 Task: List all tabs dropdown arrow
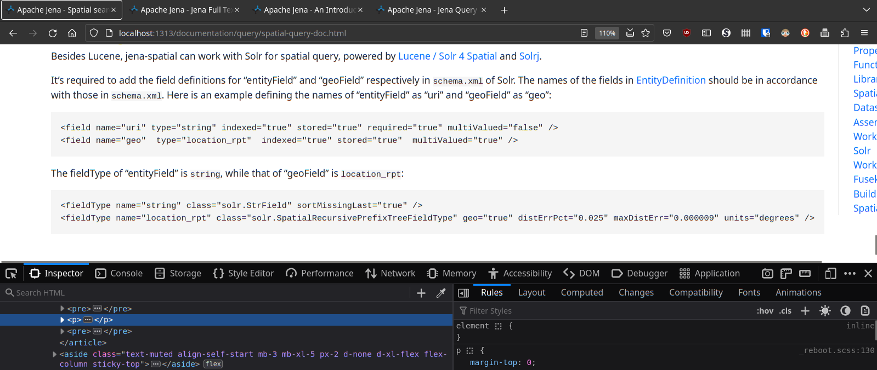867,10
